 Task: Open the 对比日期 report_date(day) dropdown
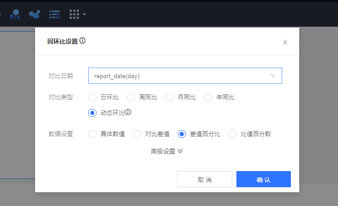pos(185,76)
